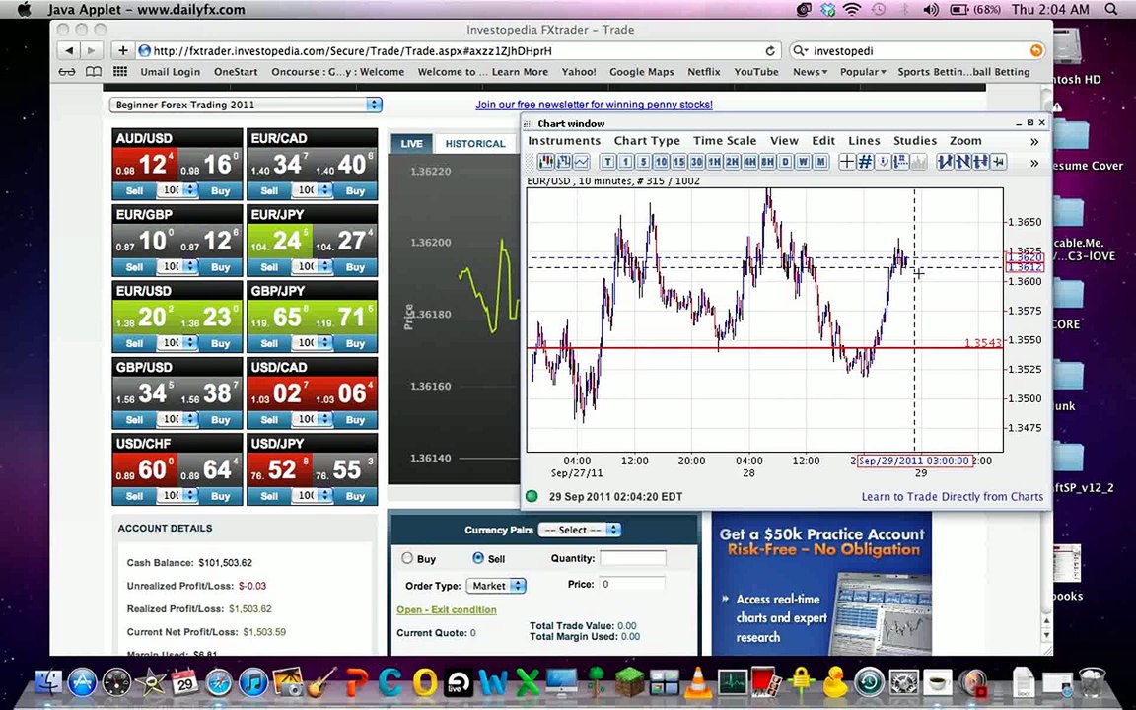Open the News bookmarks dropdown
Screen dimensions: 1136x710
coord(810,72)
